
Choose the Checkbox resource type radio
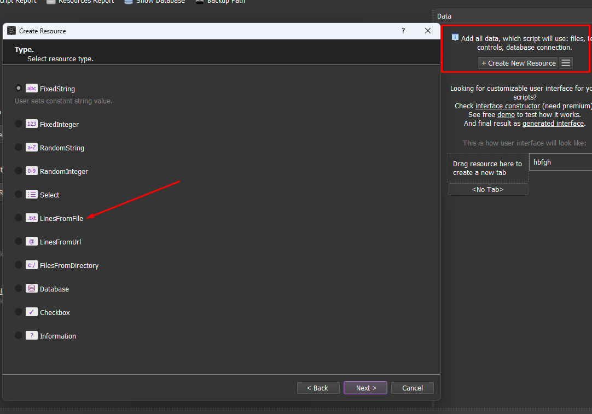click(x=19, y=312)
